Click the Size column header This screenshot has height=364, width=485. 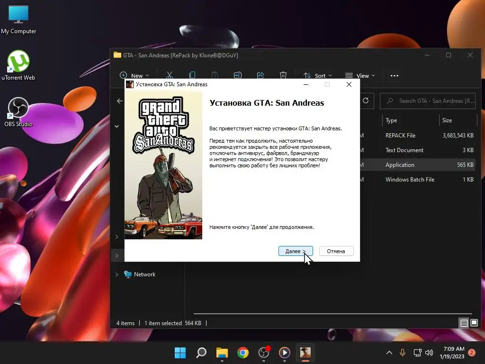click(447, 120)
